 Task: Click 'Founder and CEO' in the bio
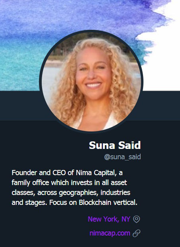[39, 173]
